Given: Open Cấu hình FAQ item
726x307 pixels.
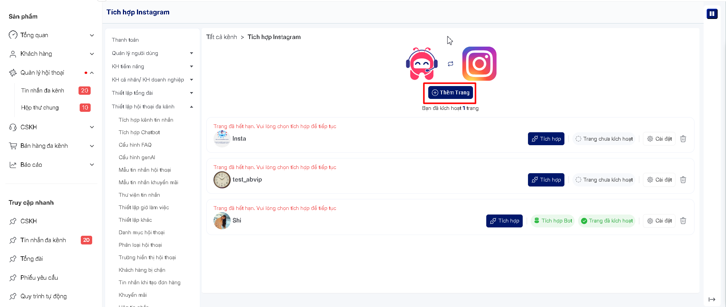Looking at the screenshot, I should (x=135, y=145).
